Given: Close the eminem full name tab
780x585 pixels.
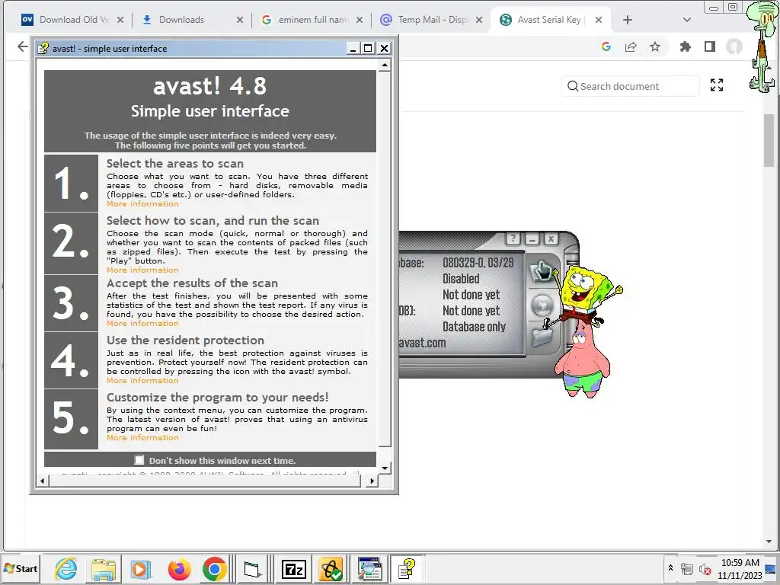Looking at the screenshot, I should [x=360, y=20].
